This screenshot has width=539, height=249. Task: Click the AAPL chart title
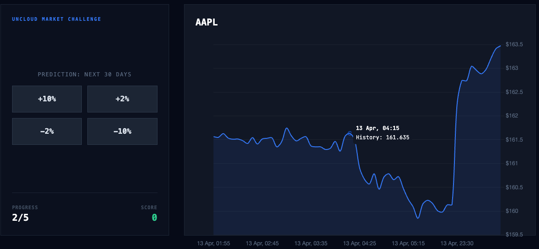click(207, 22)
